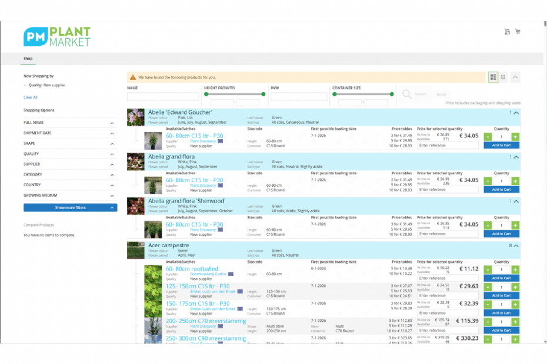Open the order list icon beside cart

(x=507, y=31)
